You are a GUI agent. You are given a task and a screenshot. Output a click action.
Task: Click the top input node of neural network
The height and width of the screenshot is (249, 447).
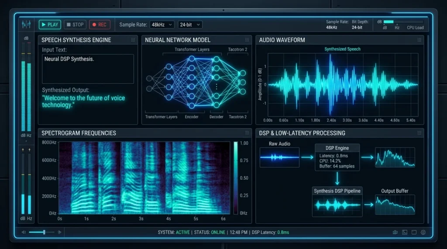click(149, 78)
